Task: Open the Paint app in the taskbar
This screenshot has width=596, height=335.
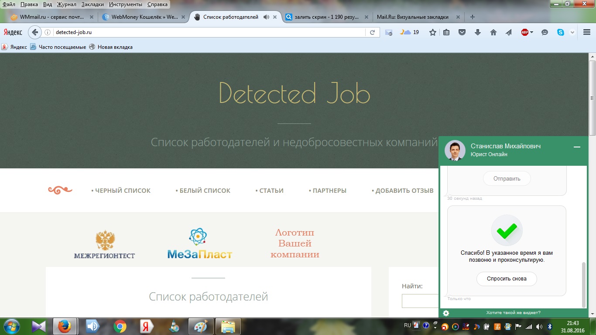Action: coord(201,326)
